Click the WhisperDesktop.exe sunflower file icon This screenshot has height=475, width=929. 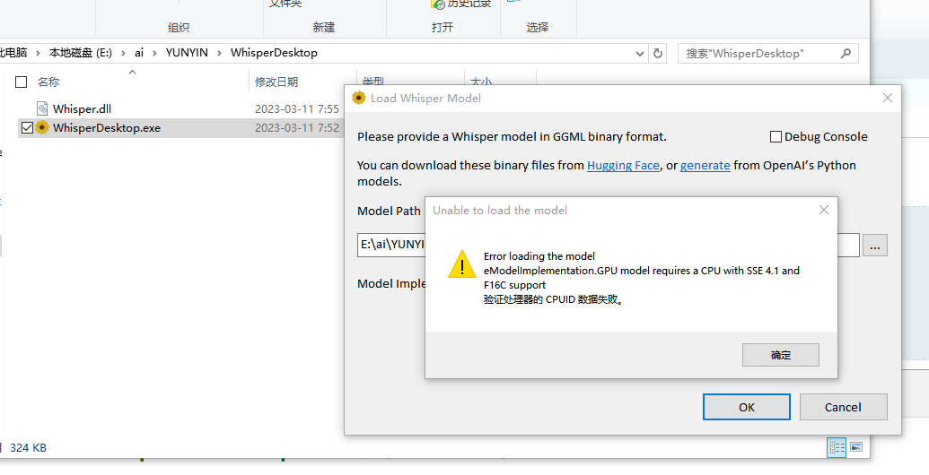42,127
